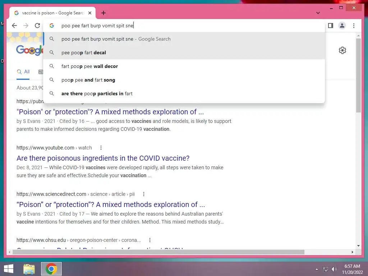Click the Google logo on the results page
The height and width of the screenshot is (276, 368).
[29, 50]
